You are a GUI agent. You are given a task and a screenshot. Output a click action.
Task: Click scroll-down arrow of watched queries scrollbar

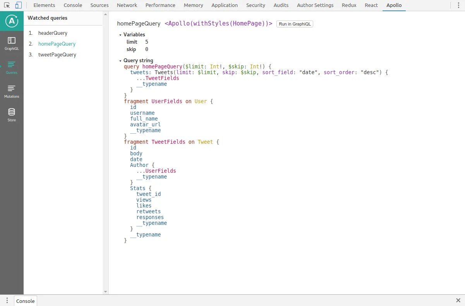(106, 291)
